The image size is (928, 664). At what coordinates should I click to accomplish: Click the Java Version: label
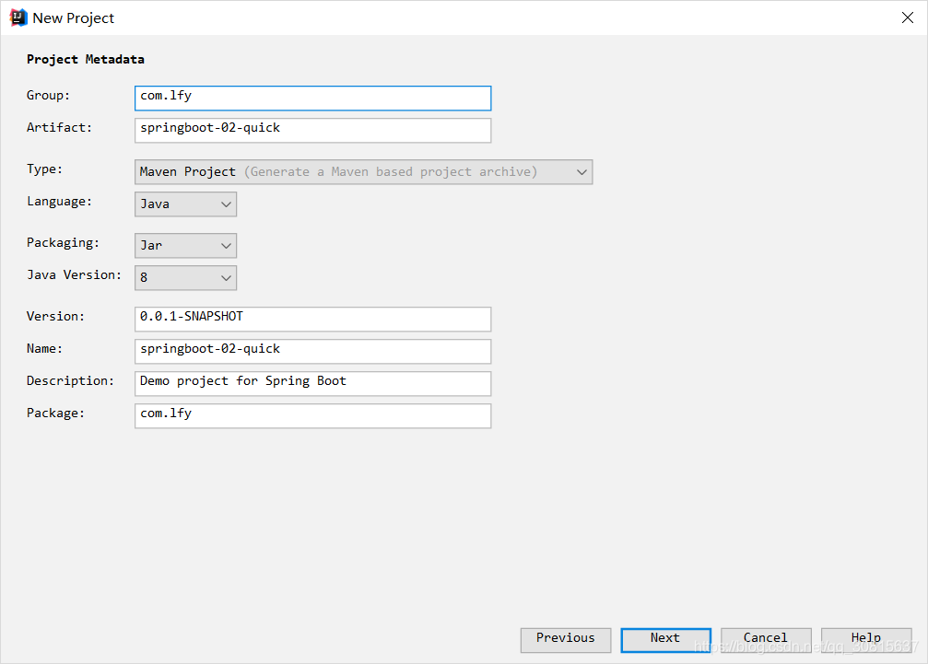click(74, 274)
